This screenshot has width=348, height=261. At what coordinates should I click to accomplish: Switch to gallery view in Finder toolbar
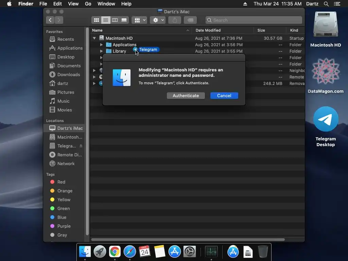pos(124,20)
